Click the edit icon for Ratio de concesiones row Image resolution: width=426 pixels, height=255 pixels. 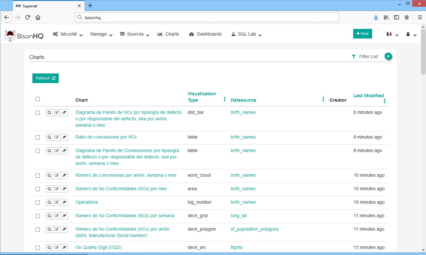click(x=57, y=137)
